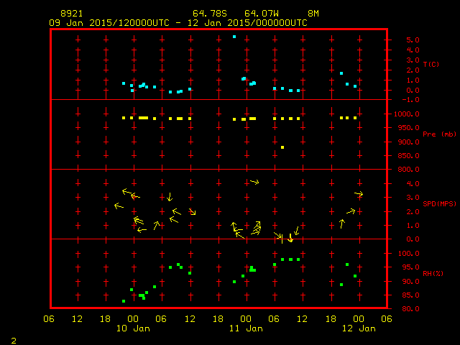Click the 11 Jan date label
Image resolution: width=460 pixels, height=345 pixels.
coord(246,328)
